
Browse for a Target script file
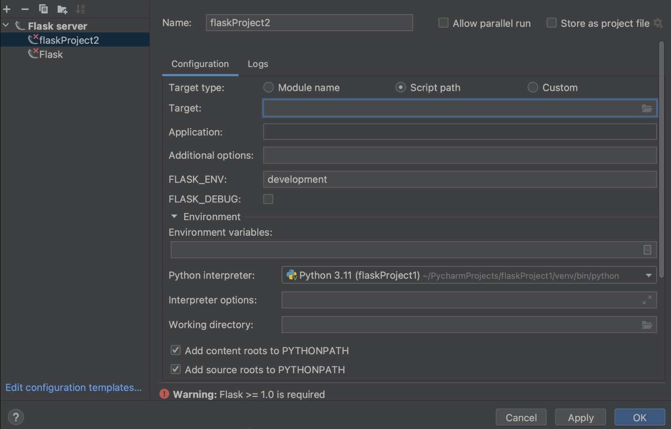point(647,109)
